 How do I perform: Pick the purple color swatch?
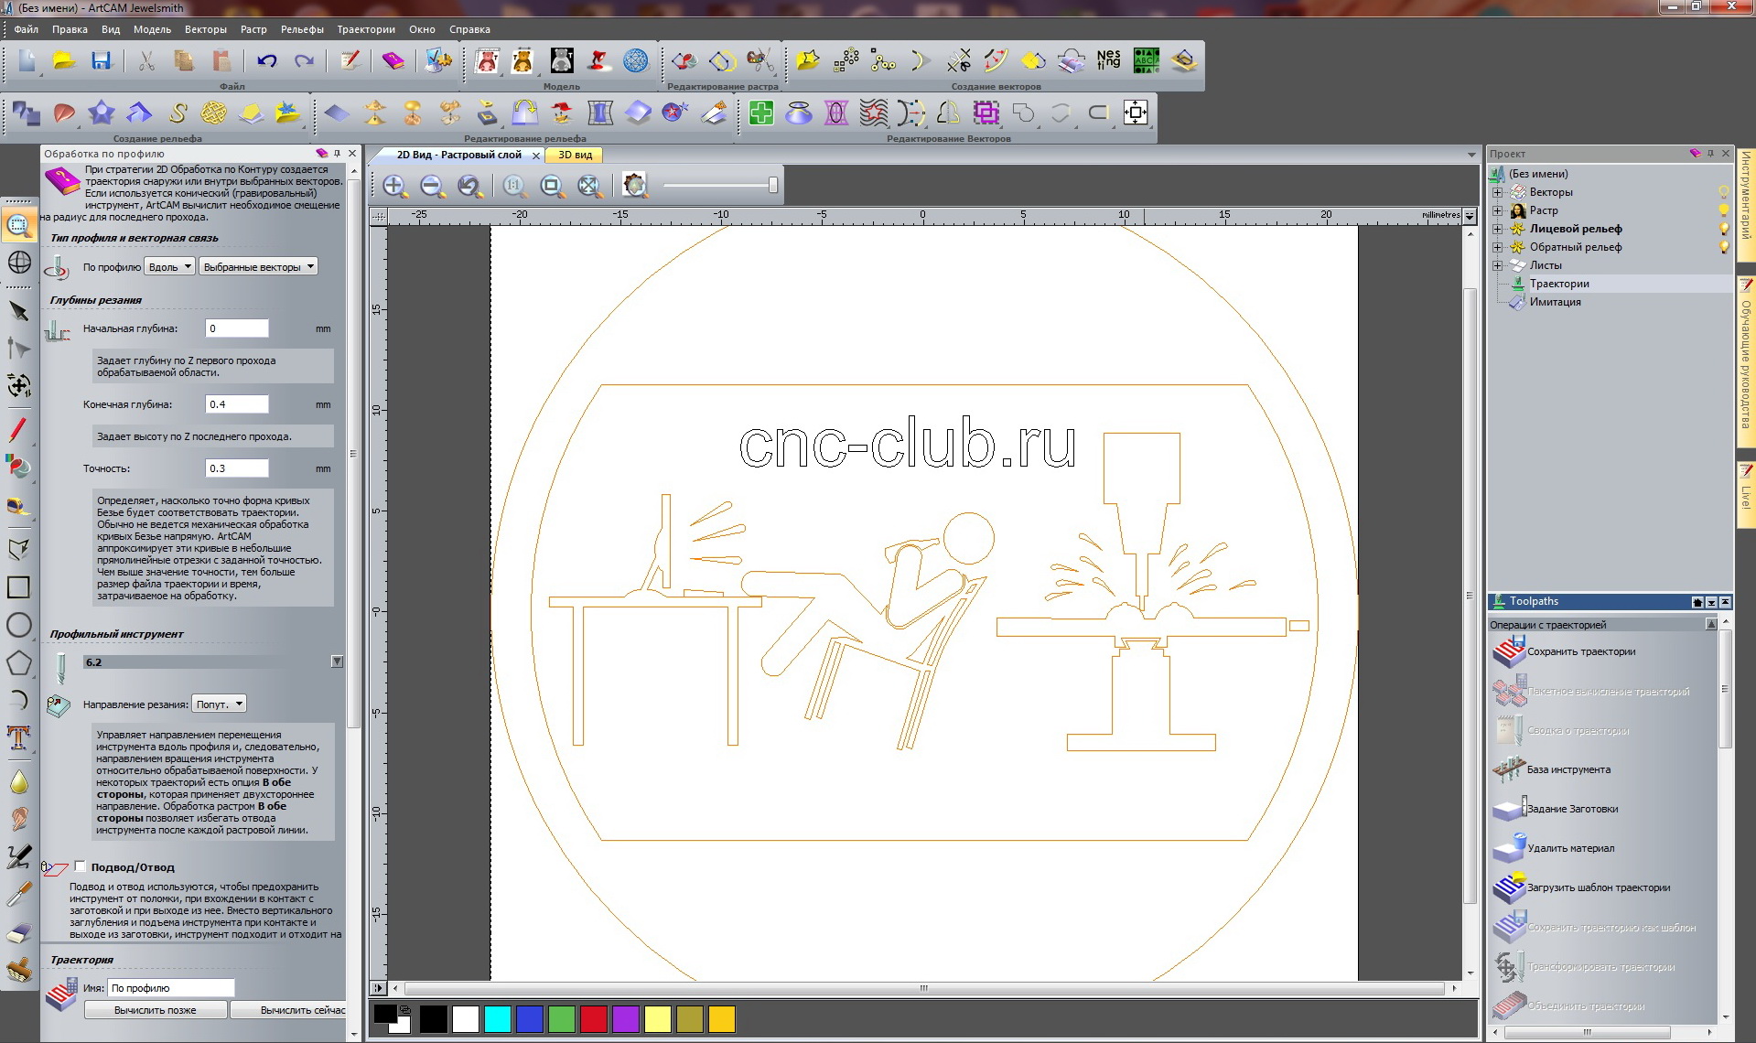(625, 1018)
